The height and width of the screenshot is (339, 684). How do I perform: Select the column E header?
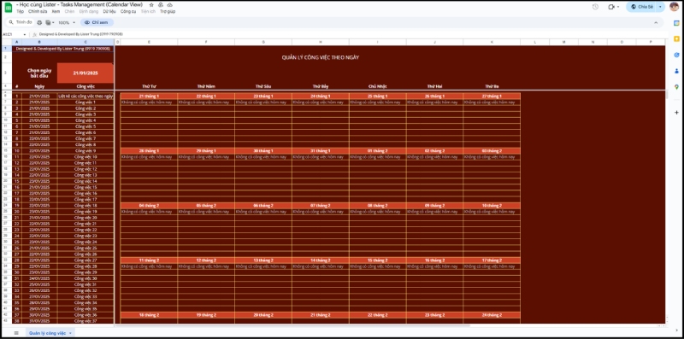coord(149,42)
